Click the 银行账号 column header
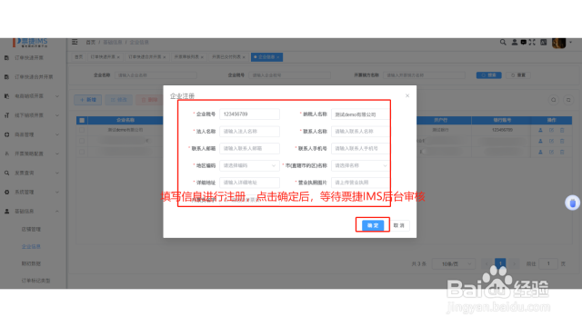 502,120
